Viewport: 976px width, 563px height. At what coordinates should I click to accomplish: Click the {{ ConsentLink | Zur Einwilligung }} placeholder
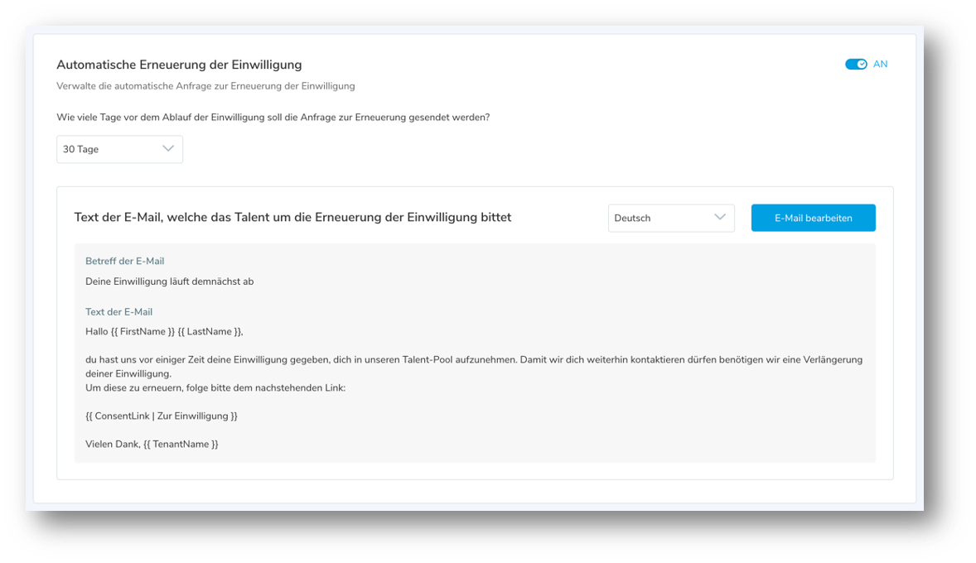162,416
